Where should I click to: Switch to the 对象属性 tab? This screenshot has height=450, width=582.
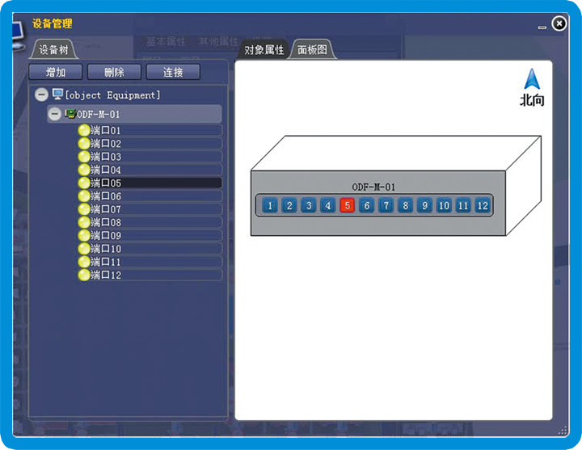(264, 49)
